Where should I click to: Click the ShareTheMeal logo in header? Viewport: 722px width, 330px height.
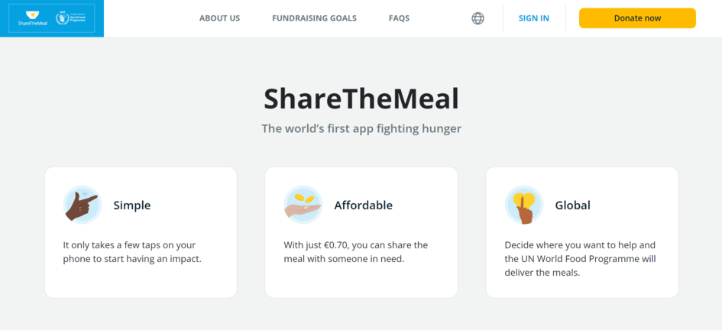[32, 18]
